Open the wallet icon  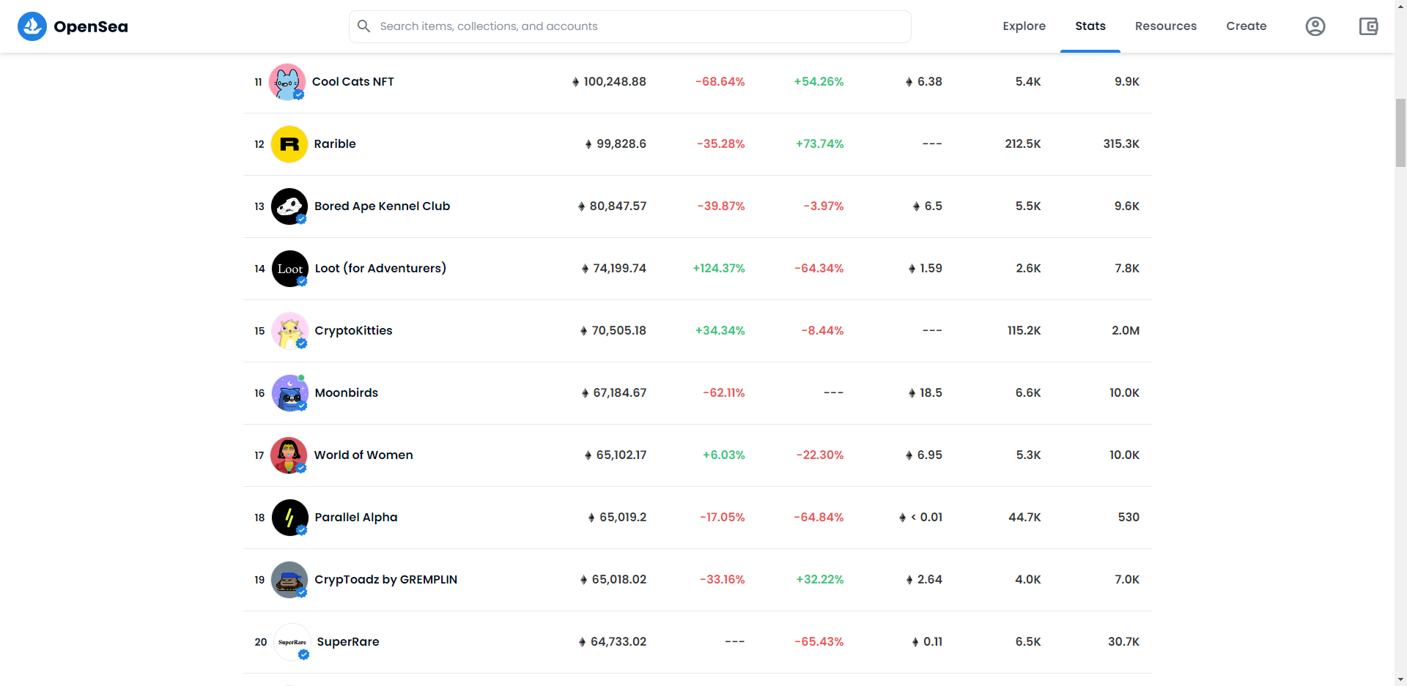click(1368, 26)
